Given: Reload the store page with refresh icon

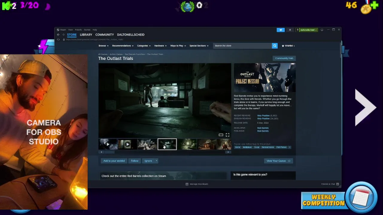Looking at the screenshot, I should click(x=58, y=39).
